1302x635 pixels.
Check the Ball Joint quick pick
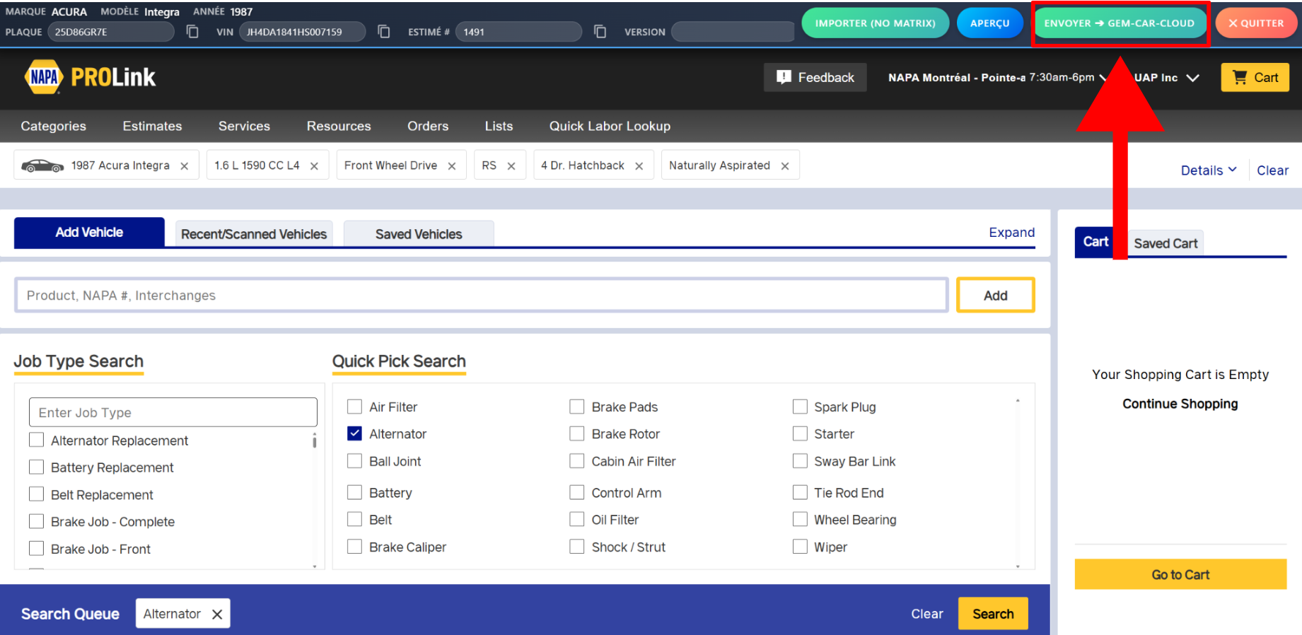pyautogui.click(x=355, y=461)
